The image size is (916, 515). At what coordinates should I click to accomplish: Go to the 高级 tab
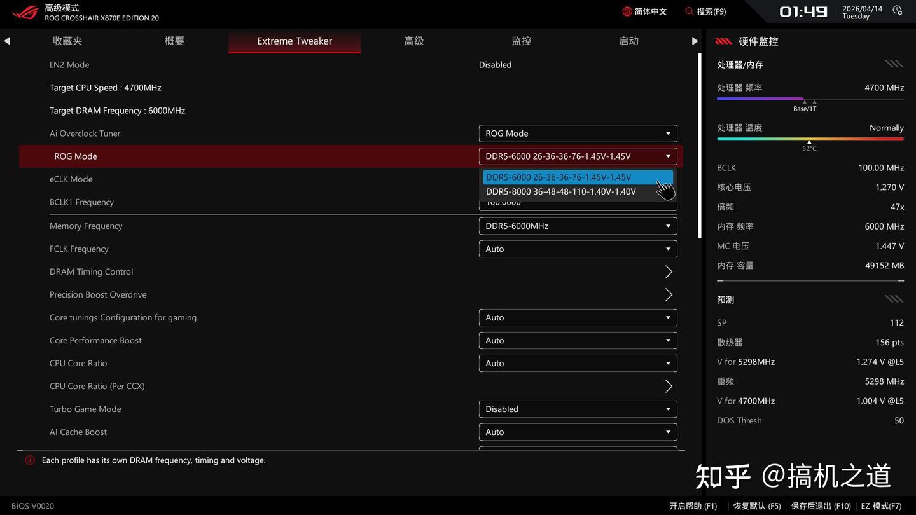414,41
